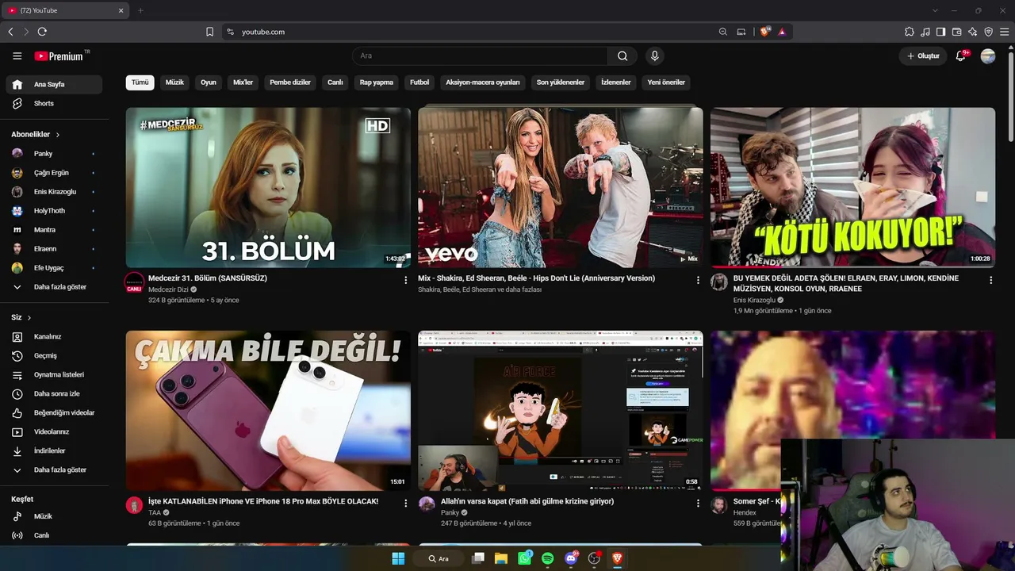Open options menu for Medcezir 31. Bölüm

406,280
